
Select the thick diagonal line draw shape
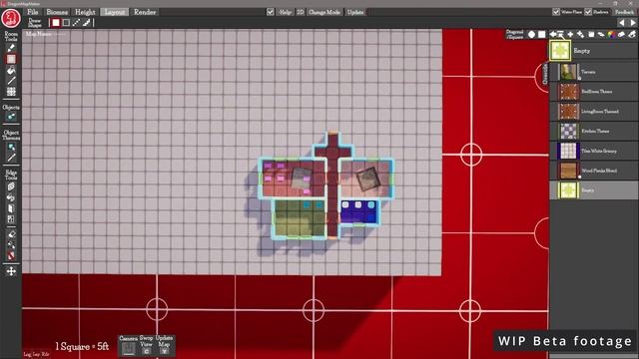[87, 23]
